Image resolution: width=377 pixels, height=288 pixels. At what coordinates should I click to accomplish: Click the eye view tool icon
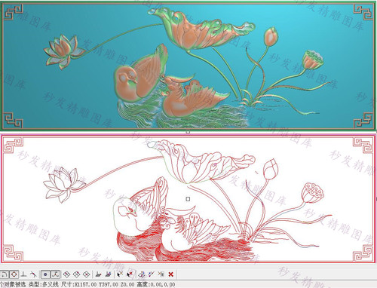(x=142, y=274)
